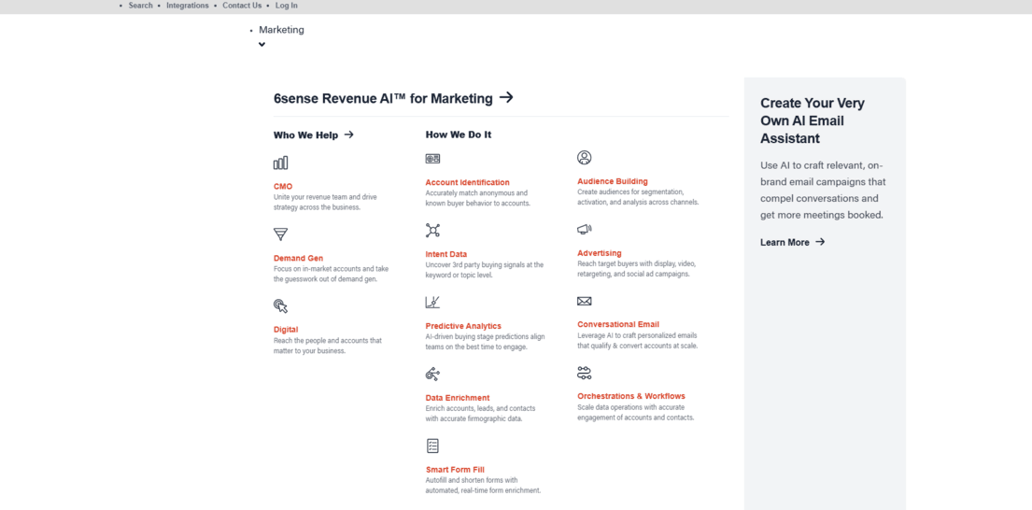
Task: Open Integrations in the top navigation
Action: (188, 6)
